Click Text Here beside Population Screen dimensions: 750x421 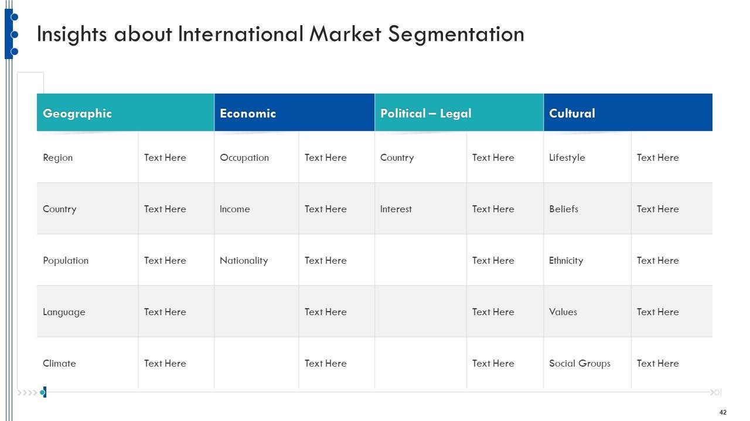165,261
